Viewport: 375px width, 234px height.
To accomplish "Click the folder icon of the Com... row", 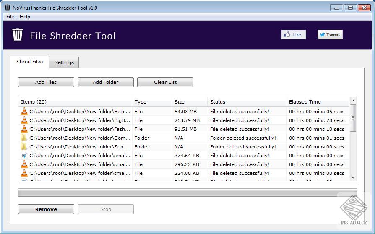I will click(24, 138).
